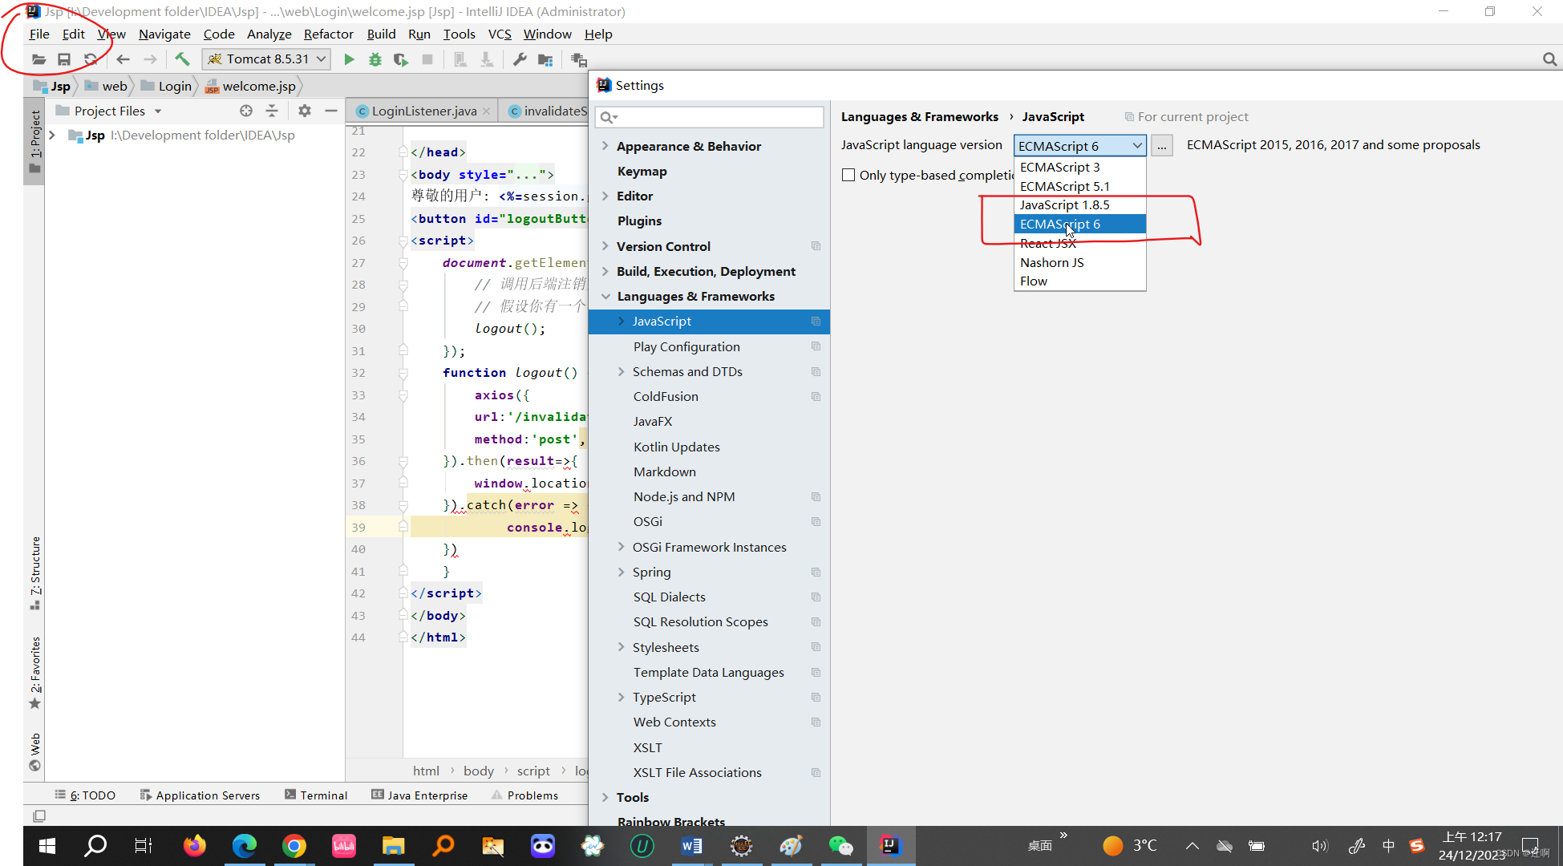Switch to LoginListener.java editor tab
Image resolution: width=1563 pixels, height=866 pixels.
[x=423, y=111]
